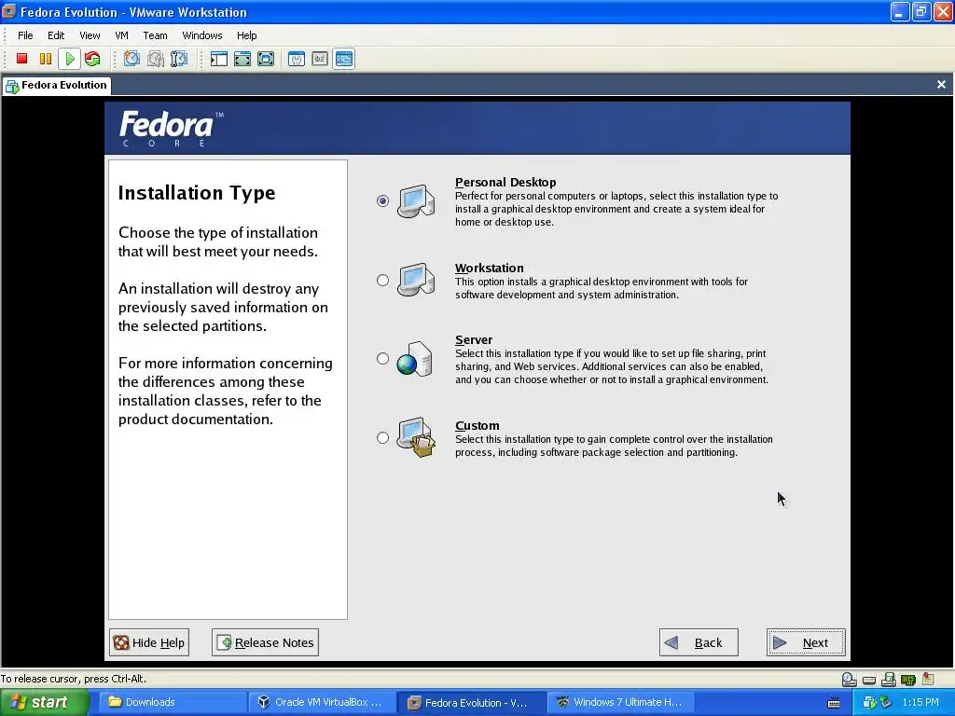Screen dimensions: 955x716
Task: Click 'To release cursor, press Ctrl-Alt' status text
Action: point(73,679)
